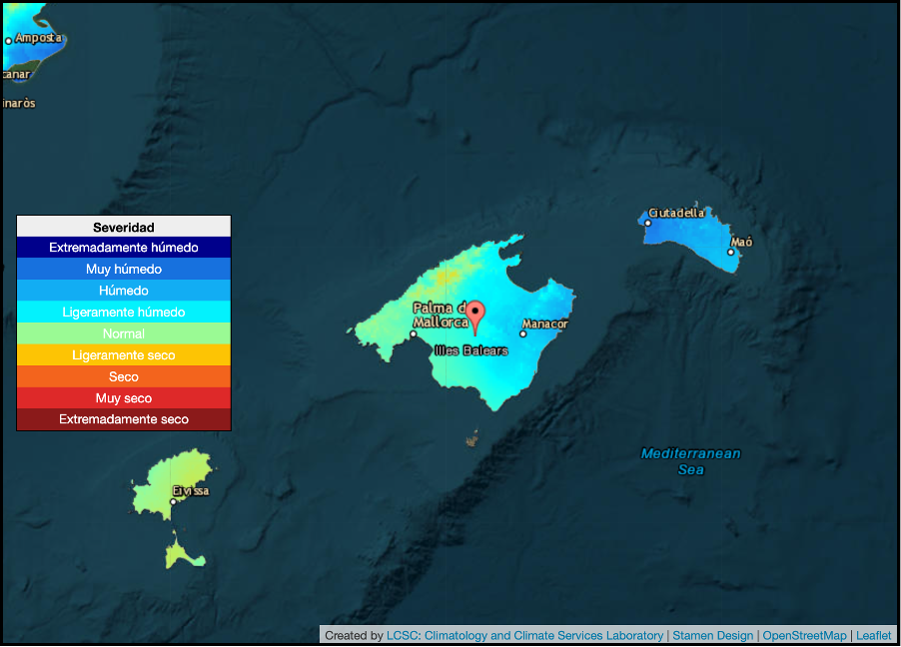This screenshot has width=901, height=647.
Task: Click the Manacor city dot on map
Action: click(522, 333)
